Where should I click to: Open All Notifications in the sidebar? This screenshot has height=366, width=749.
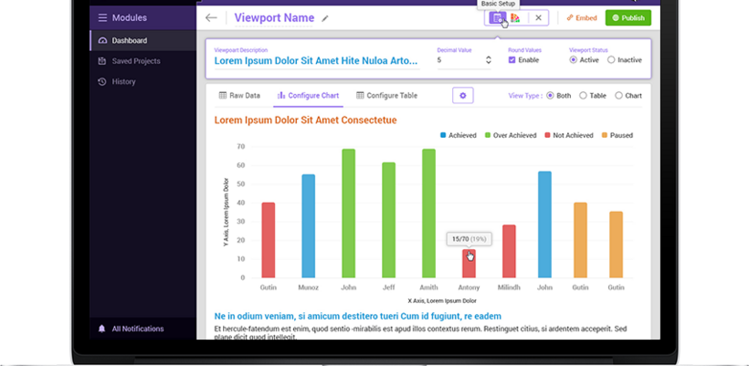[x=142, y=329]
